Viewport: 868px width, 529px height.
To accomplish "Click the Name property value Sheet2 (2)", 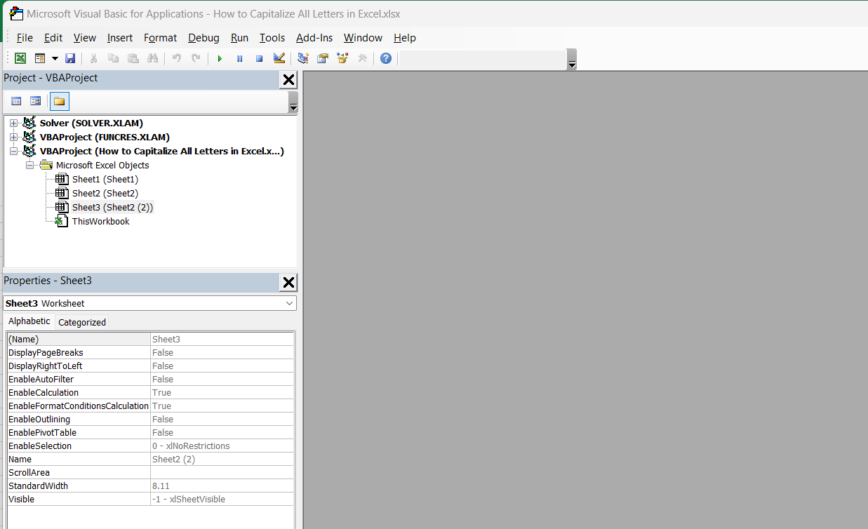I will 222,460.
